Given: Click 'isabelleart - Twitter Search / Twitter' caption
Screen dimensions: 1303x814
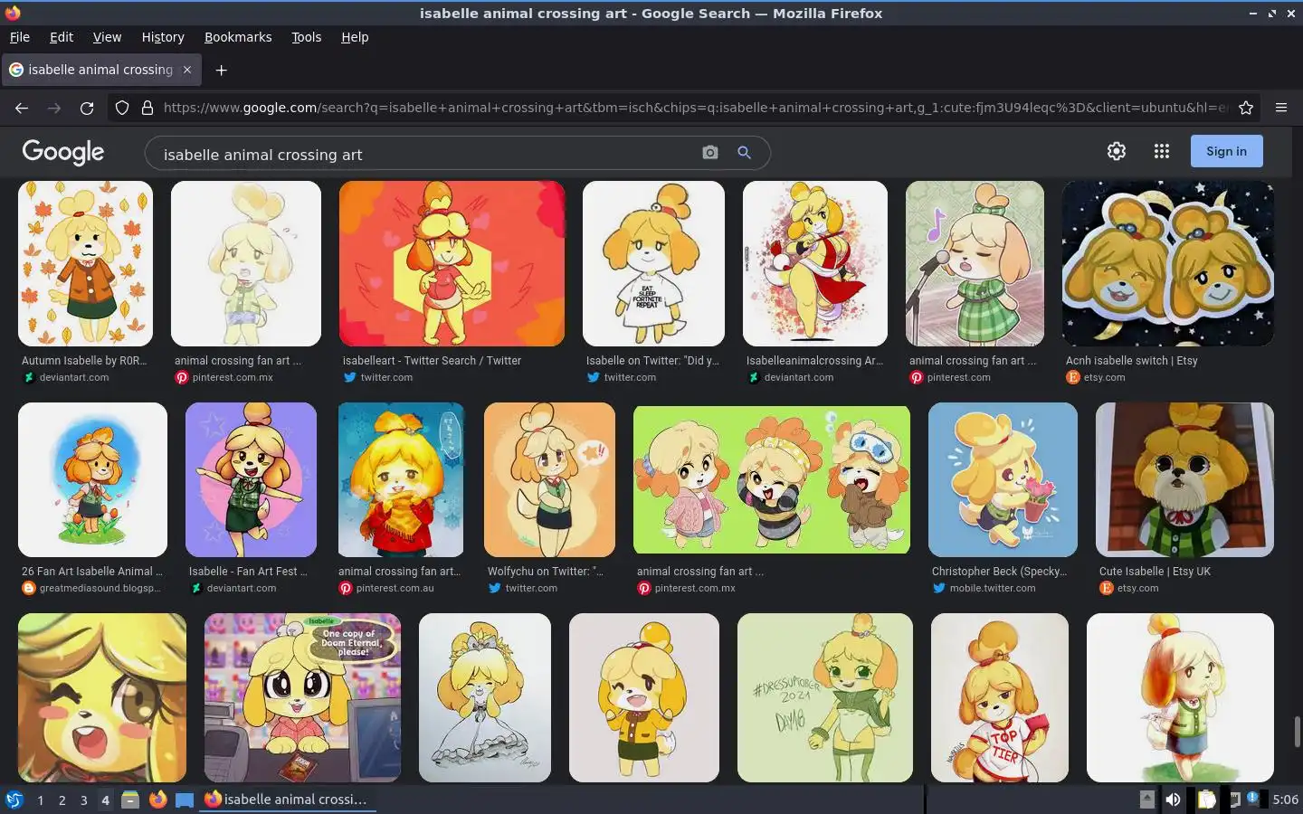Looking at the screenshot, I should (432, 361).
